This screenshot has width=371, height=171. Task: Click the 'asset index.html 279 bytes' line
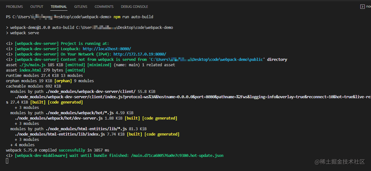[x=45, y=70]
